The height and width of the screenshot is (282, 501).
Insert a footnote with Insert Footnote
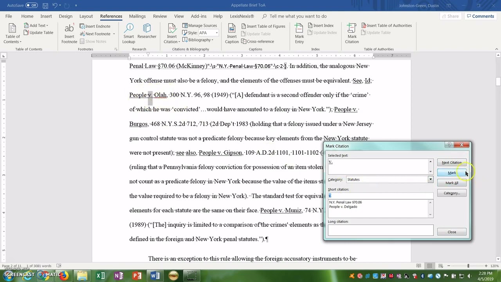click(x=69, y=34)
